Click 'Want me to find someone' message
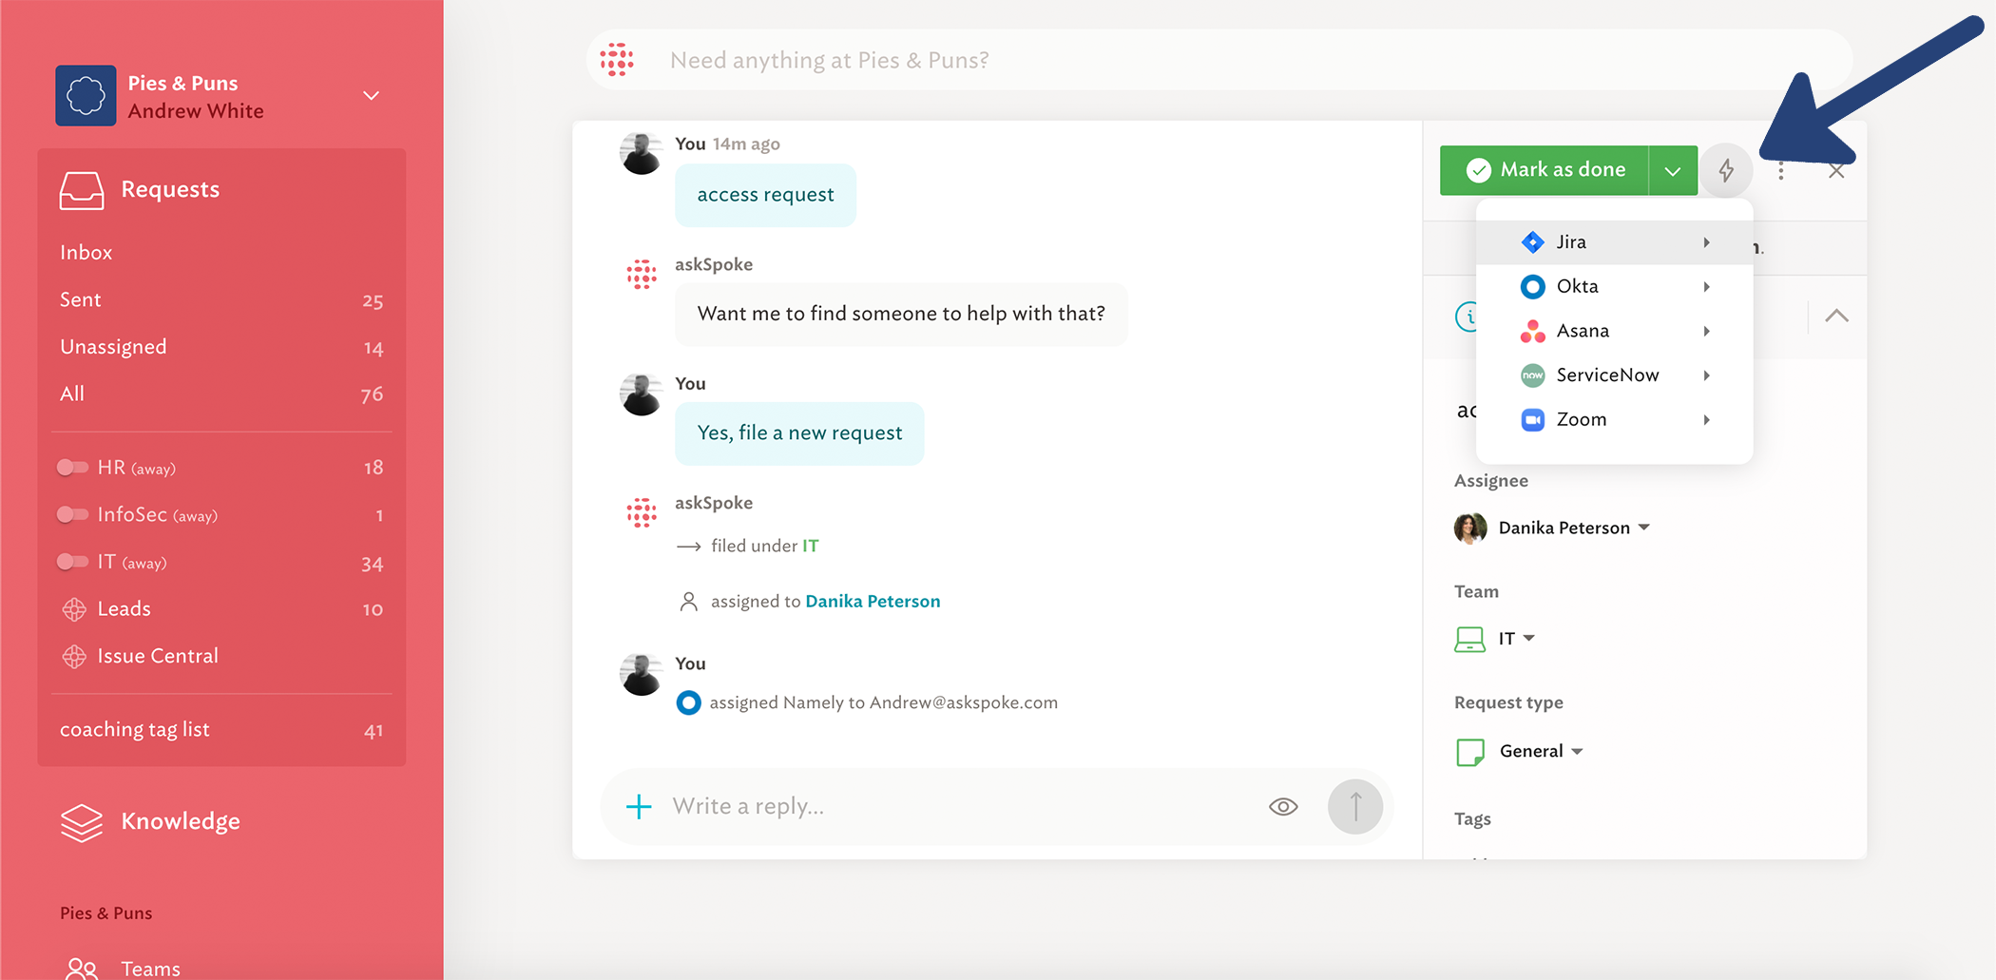Viewport: 1996px width, 980px height. pyautogui.click(x=901, y=314)
